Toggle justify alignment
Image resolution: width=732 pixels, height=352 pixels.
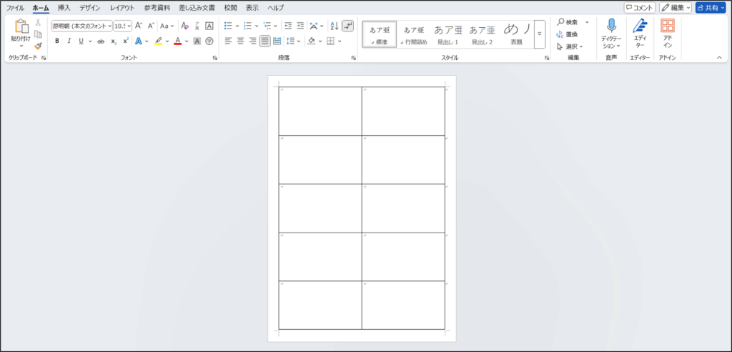(x=264, y=41)
